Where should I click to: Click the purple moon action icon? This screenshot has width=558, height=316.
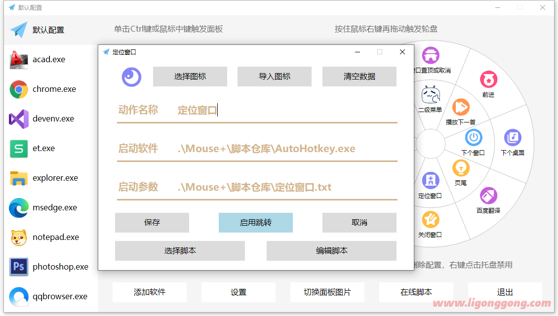coord(132,77)
